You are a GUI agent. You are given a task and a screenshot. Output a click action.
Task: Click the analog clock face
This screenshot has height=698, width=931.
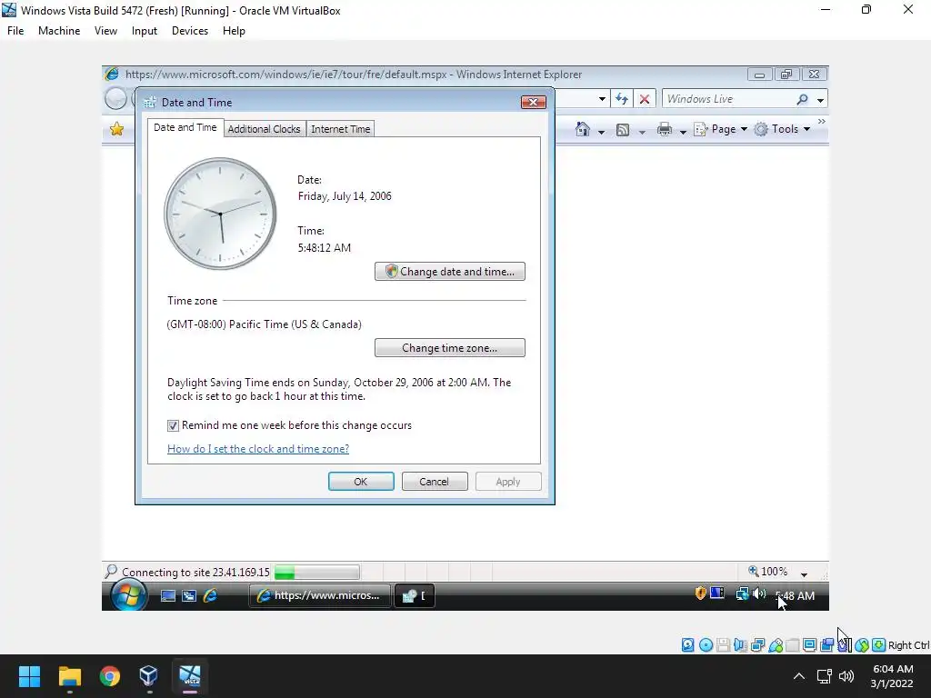(220, 214)
